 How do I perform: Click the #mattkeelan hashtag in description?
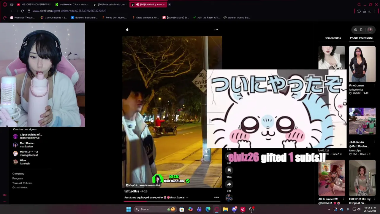pyautogui.click(x=178, y=197)
